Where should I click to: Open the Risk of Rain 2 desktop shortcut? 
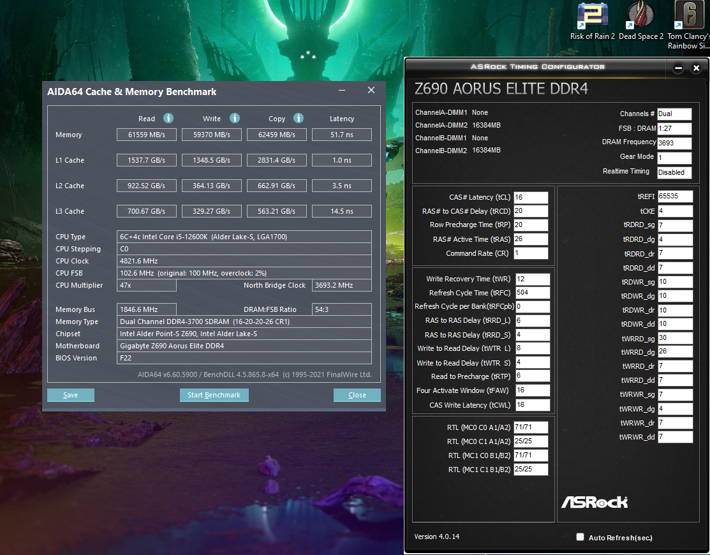pyautogui.click(x=592, y=21)
